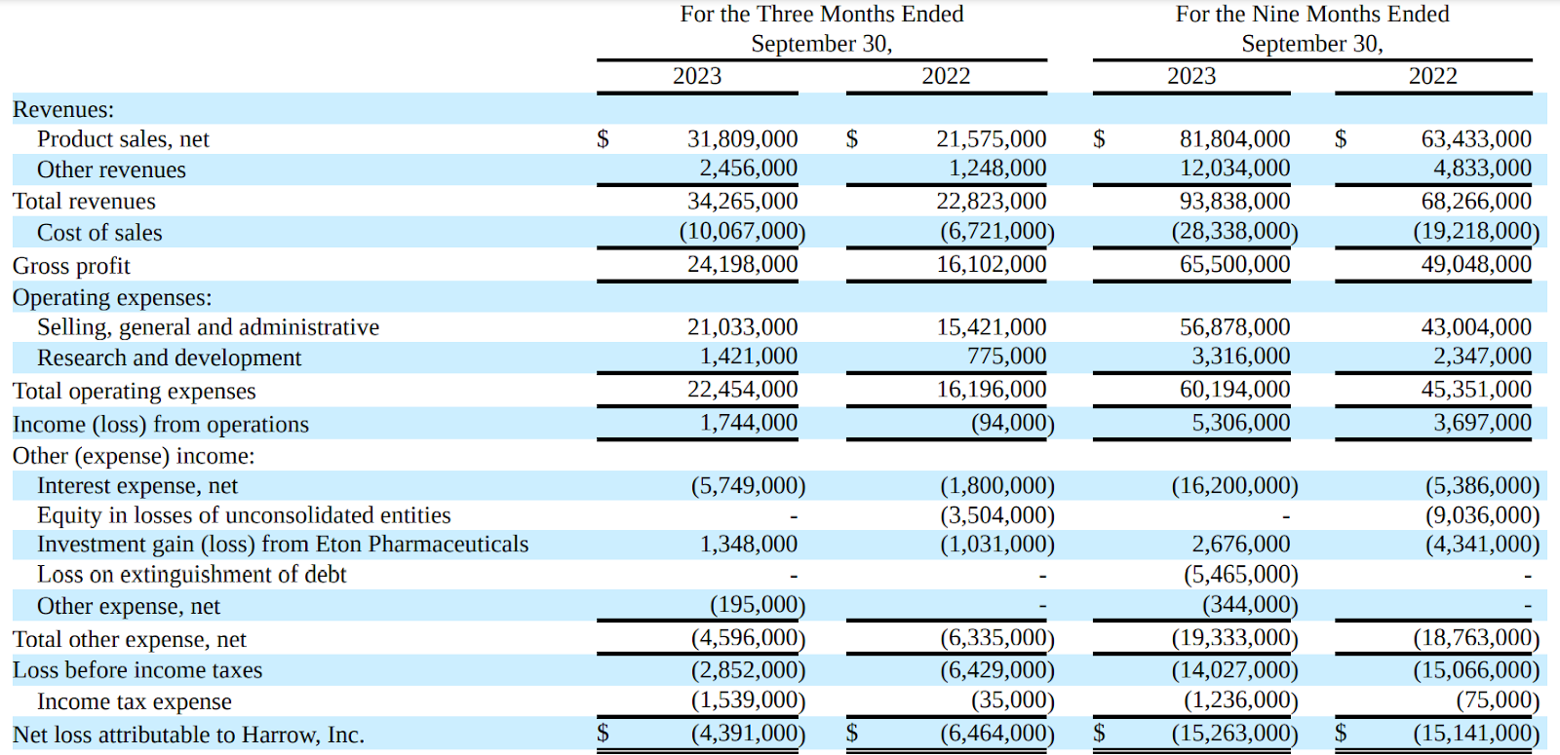Click the 'Total revenues' label
Viewport: 1560px width, 755px height.
(84, 201)
